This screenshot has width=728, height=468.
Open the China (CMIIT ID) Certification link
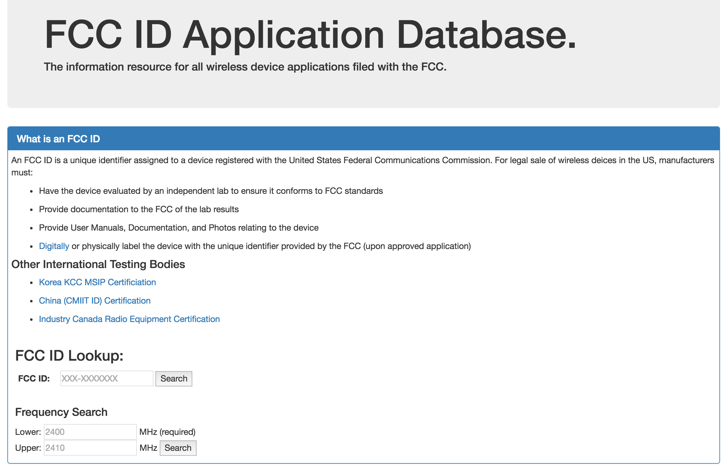click(x=95, y=301)
